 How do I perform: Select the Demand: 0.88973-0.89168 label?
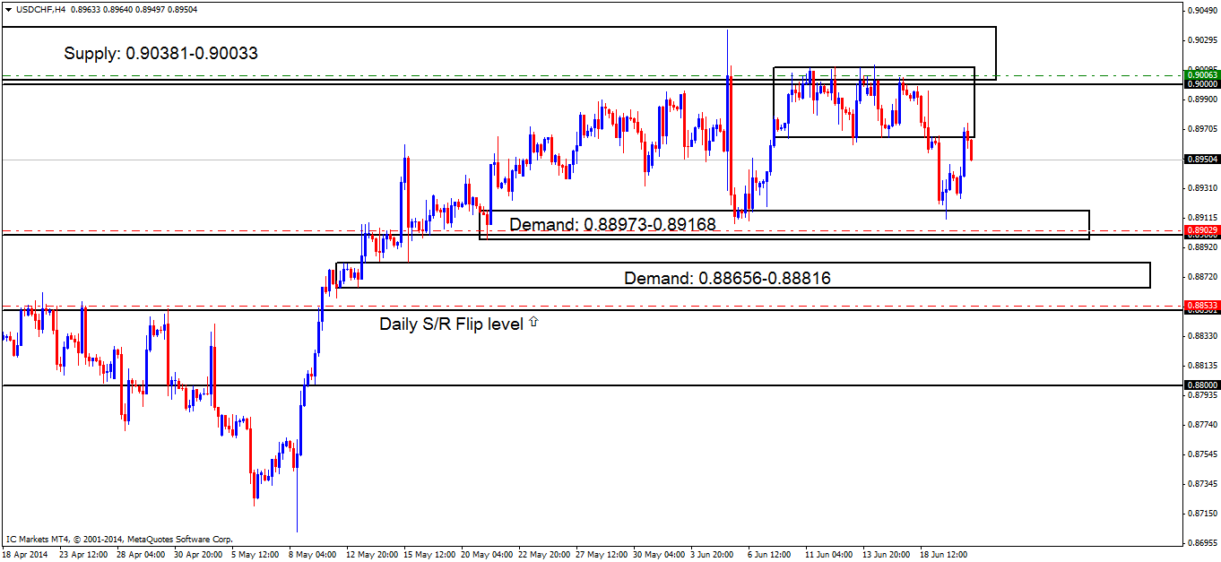(613, 225)
